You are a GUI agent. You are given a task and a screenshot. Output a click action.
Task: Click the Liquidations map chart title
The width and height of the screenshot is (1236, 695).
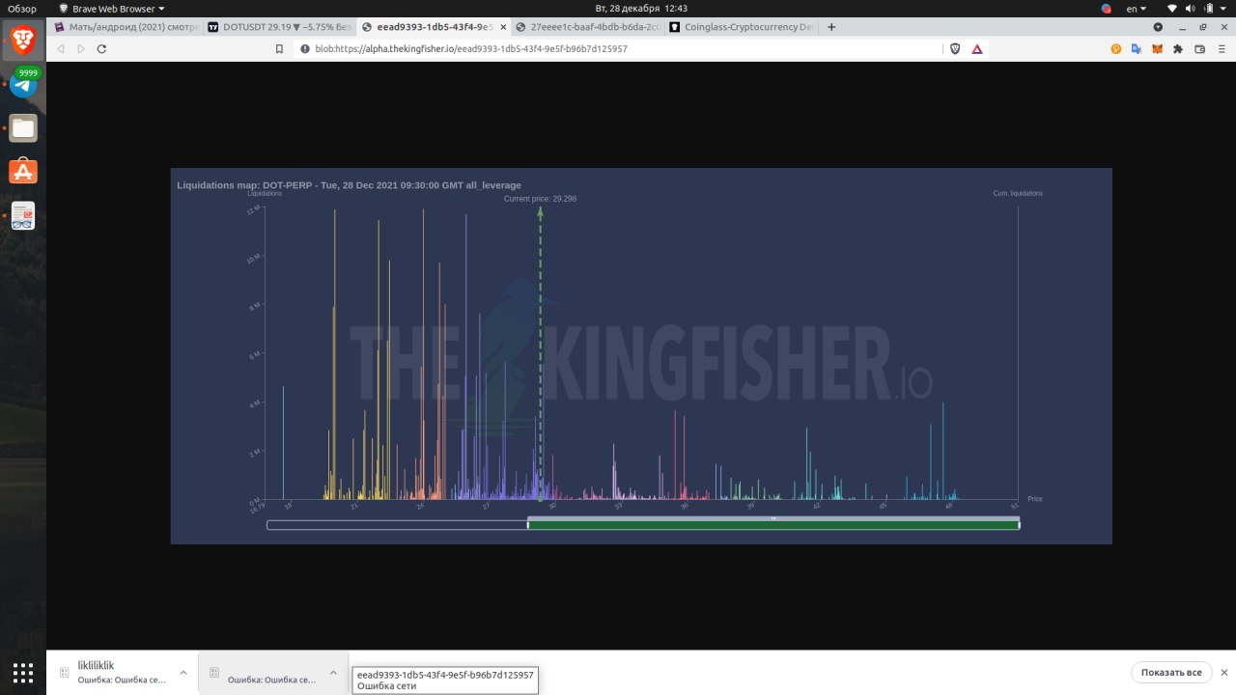pos(349,184)
